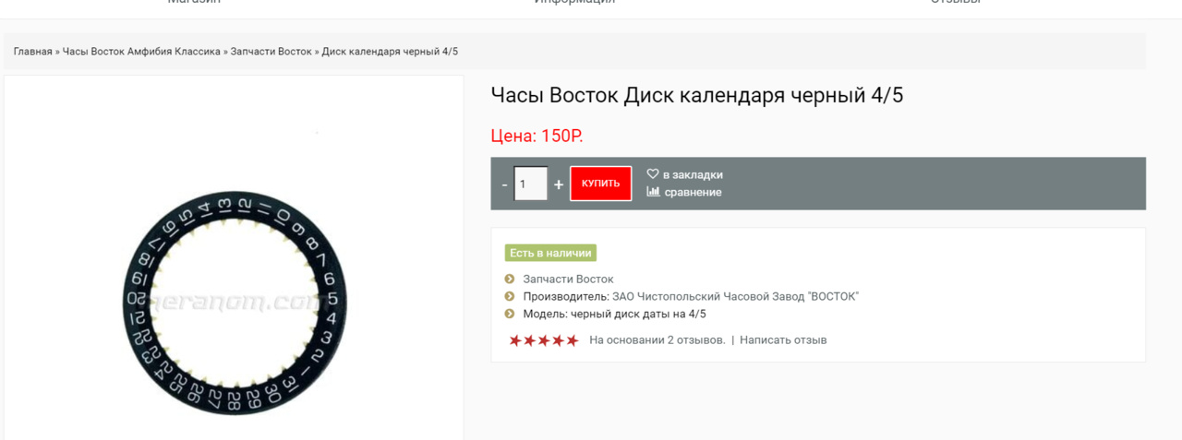Click bullet icon beside Производитель

(510, 296)
